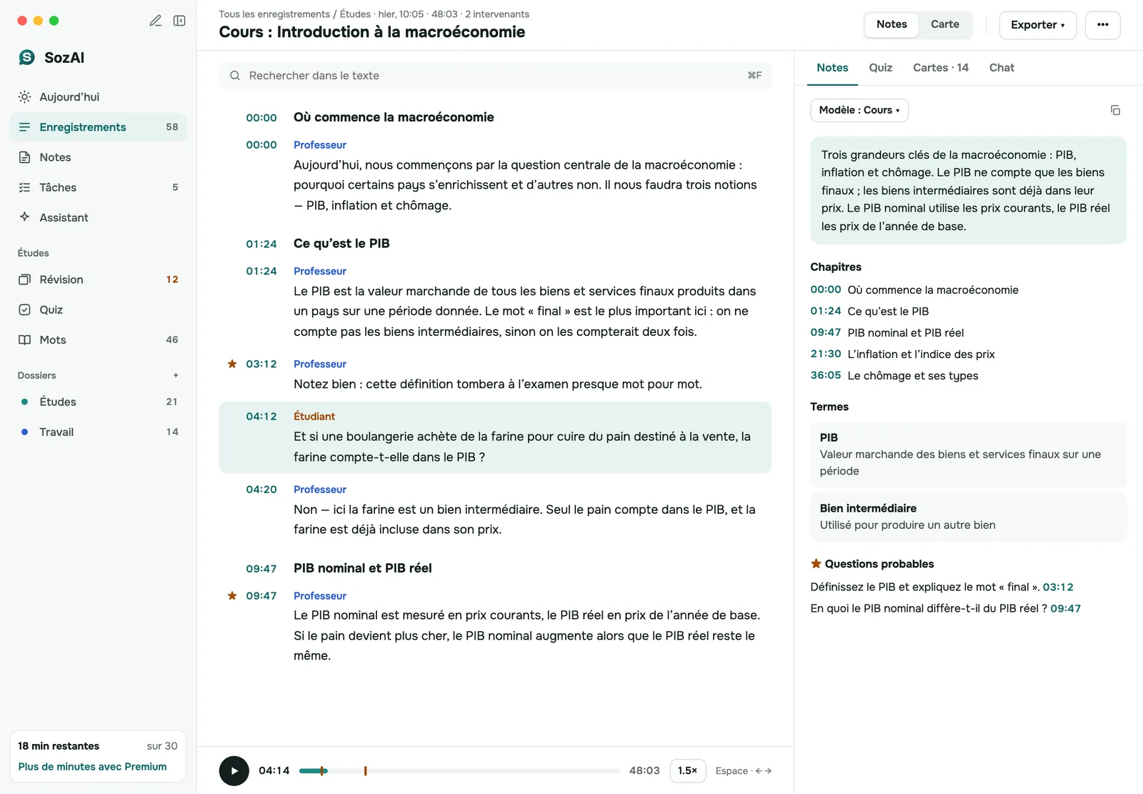Open the Tâches list

(98, 187)
